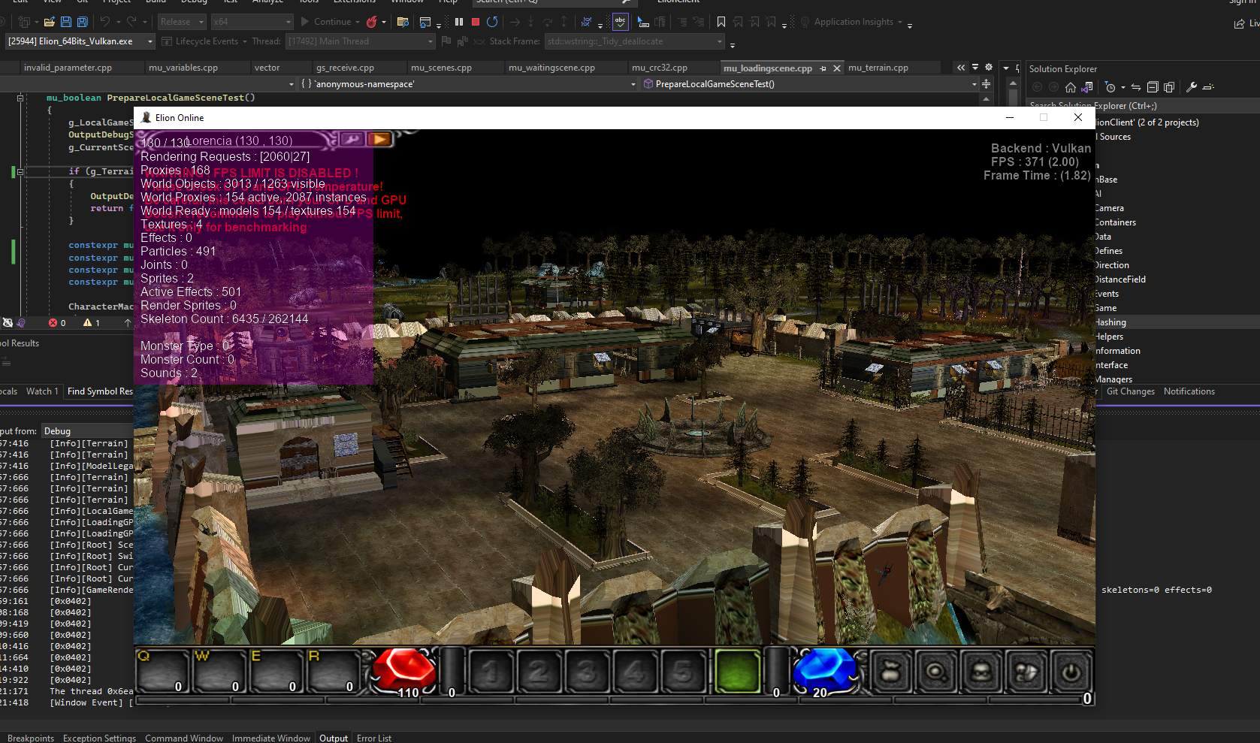Viewport: 1260px width, 743px height.
Task: Toggle the spell check abc button
Action: 621,22
